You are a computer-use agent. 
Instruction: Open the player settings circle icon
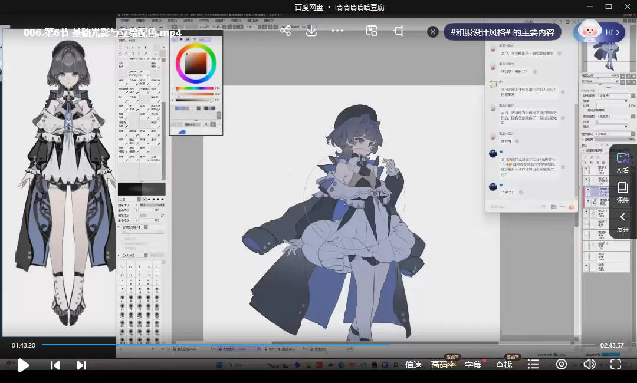[561, 364]
